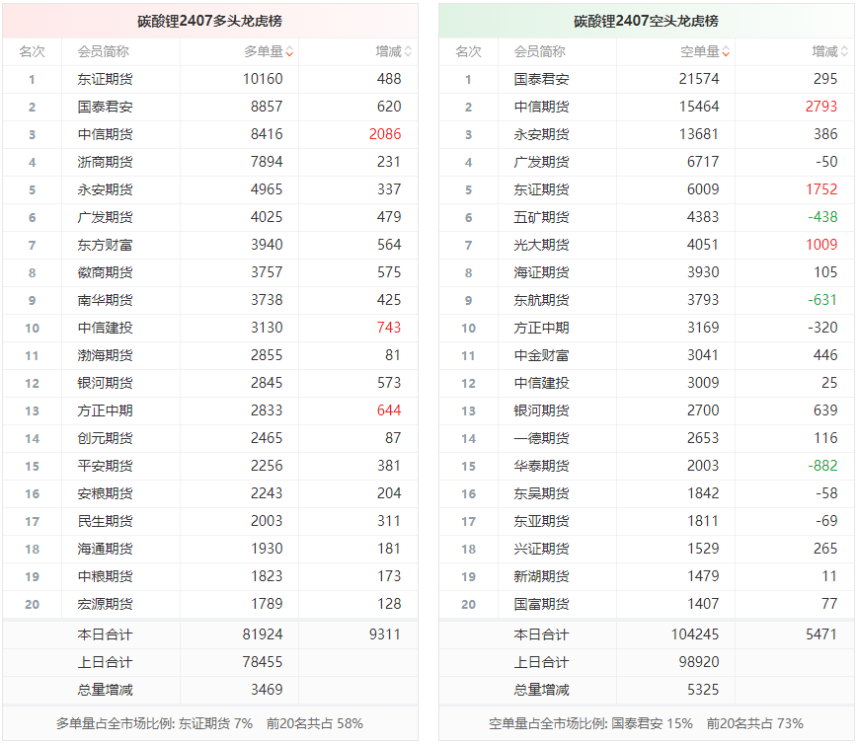
Task: Select 安粮期货 in long table
Action: coord(105,493)
